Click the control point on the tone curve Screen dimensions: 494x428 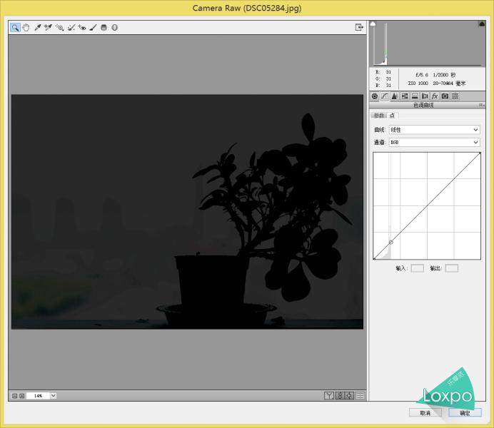[x=391, y=242]
